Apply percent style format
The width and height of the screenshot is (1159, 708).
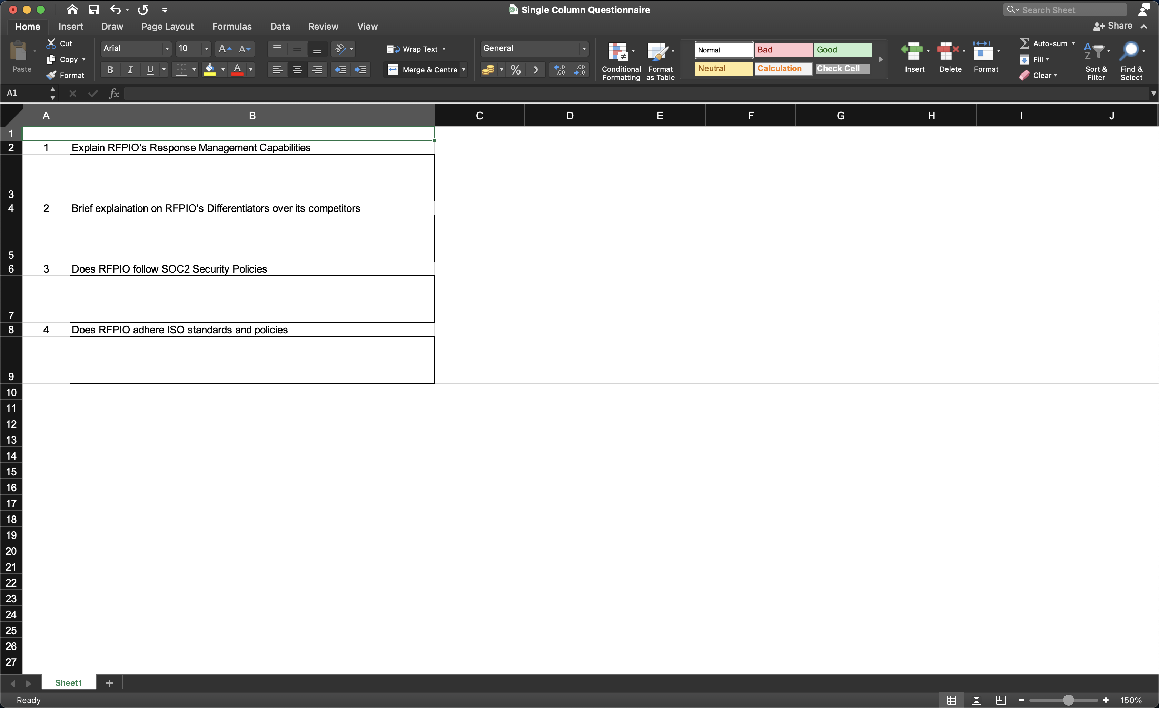pos(516,70)
